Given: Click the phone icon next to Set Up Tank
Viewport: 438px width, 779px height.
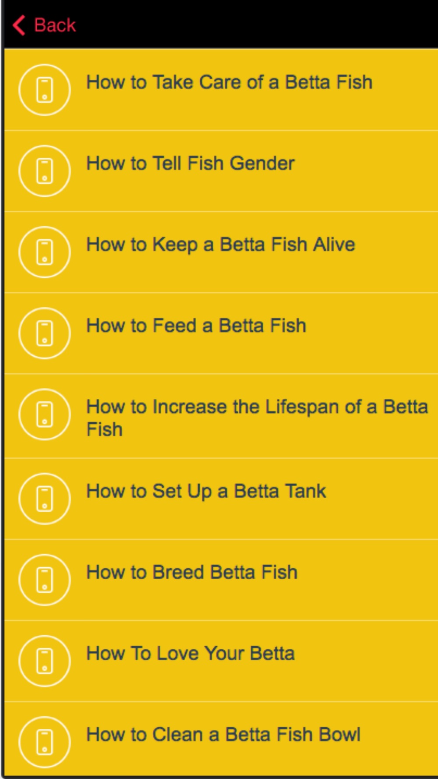Looking at the screenshot, I should click(x=44, y=499).
